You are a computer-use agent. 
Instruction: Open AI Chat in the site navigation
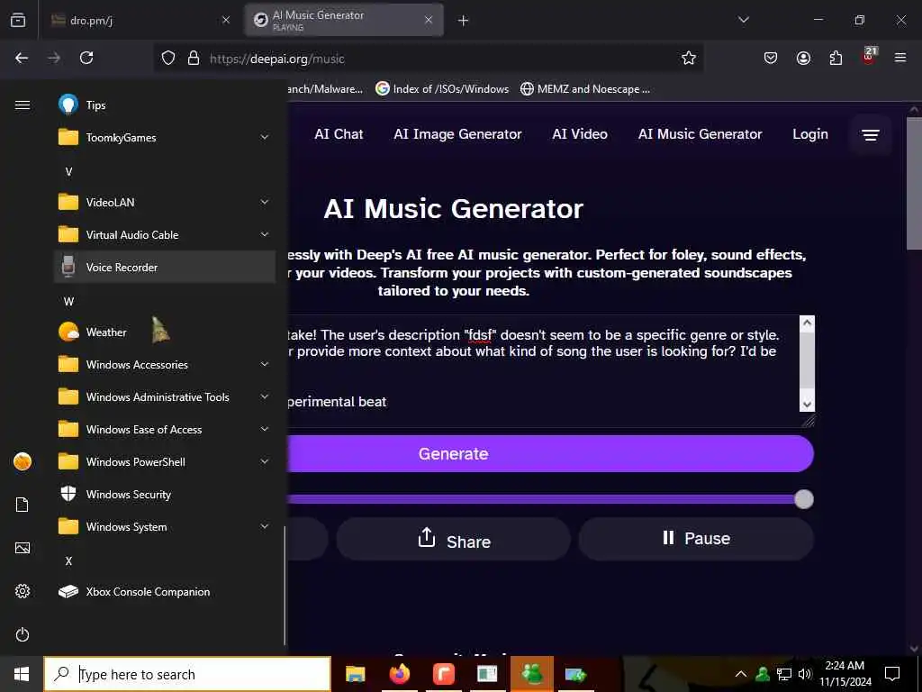tap(339, 134)
